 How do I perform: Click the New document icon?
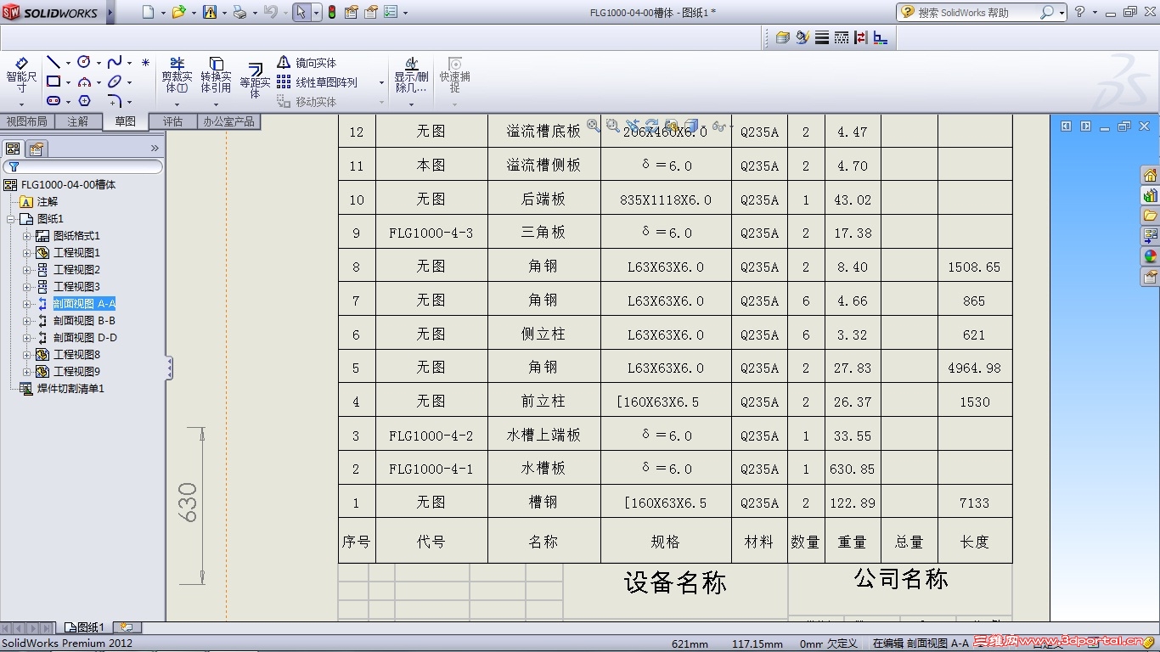point(149,12)
